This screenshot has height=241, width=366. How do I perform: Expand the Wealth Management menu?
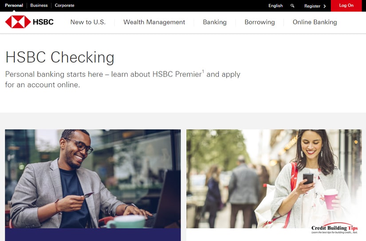pos(154,22)
